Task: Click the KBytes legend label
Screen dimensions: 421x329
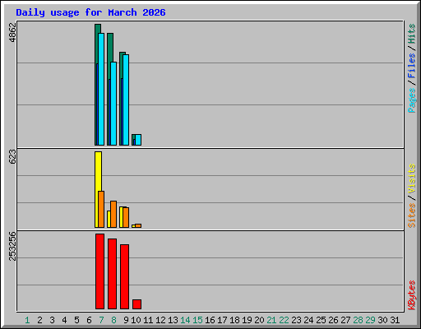Action: tap(412, 295)
